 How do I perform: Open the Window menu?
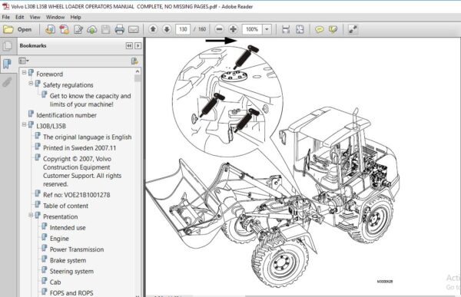point(55,17)
